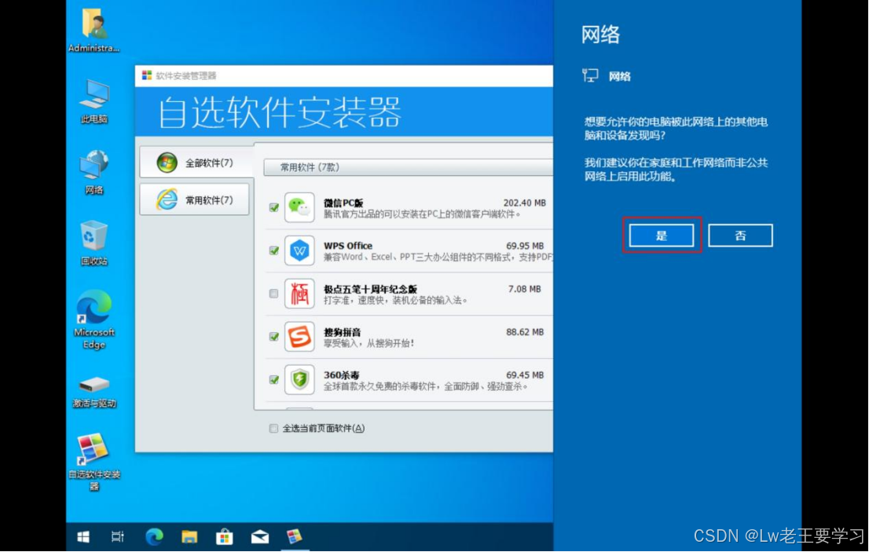869x552 pixels.
Task: Uncheck the WPS Office checkbox
Action: [x=273, y=250]
